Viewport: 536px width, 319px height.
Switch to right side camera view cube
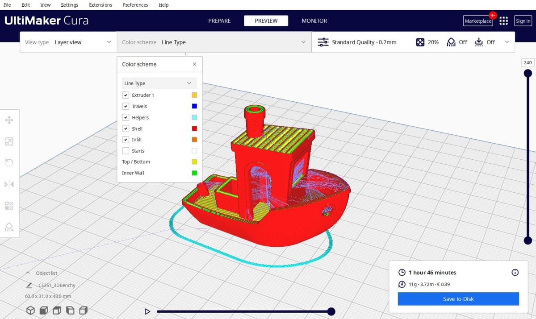point(83,310)
